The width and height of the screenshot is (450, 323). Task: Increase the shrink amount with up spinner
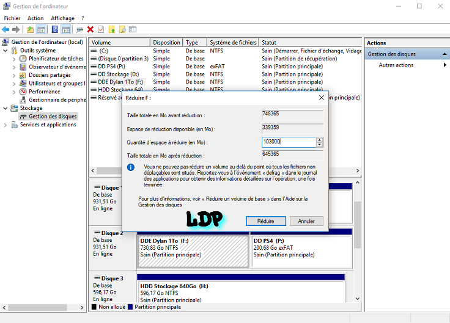[x=319, y=140]
